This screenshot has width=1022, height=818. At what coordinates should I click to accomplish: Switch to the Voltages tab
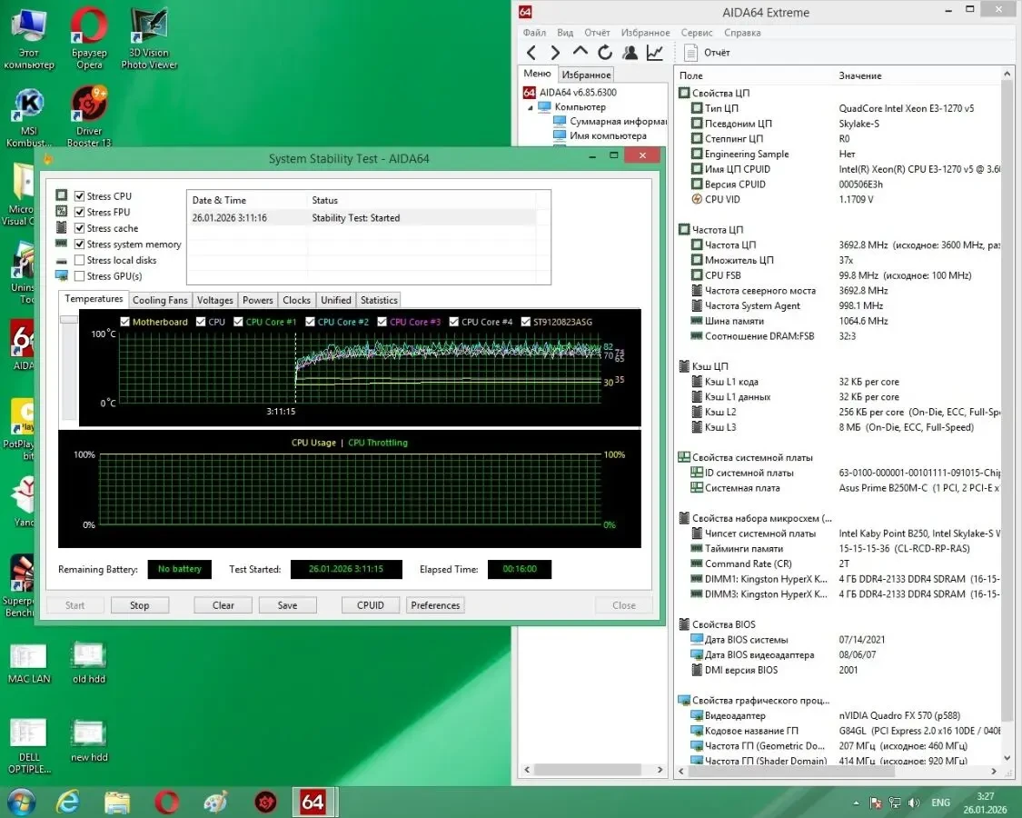214,300
